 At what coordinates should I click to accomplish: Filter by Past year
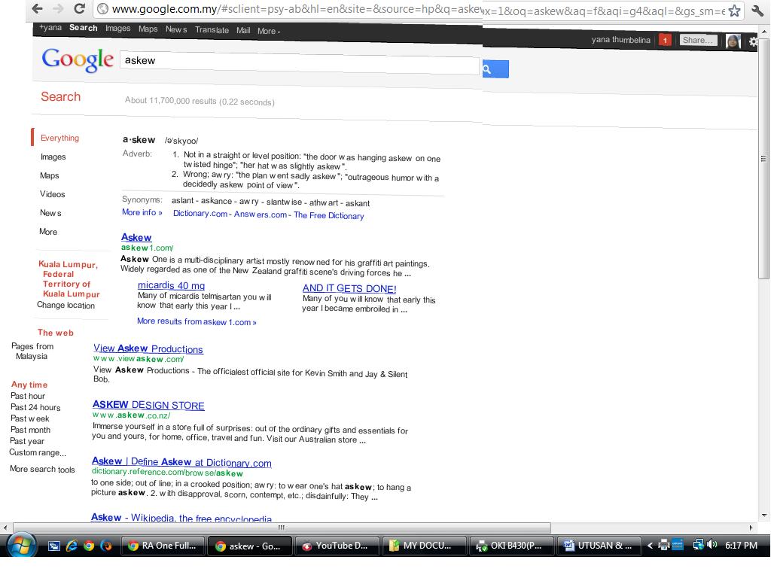tap(28, 441)
